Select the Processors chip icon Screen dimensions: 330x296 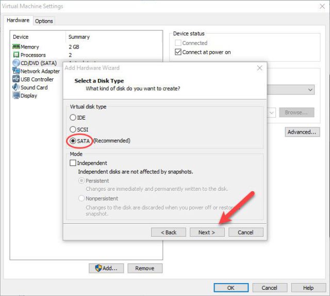(x=16, y=55)
